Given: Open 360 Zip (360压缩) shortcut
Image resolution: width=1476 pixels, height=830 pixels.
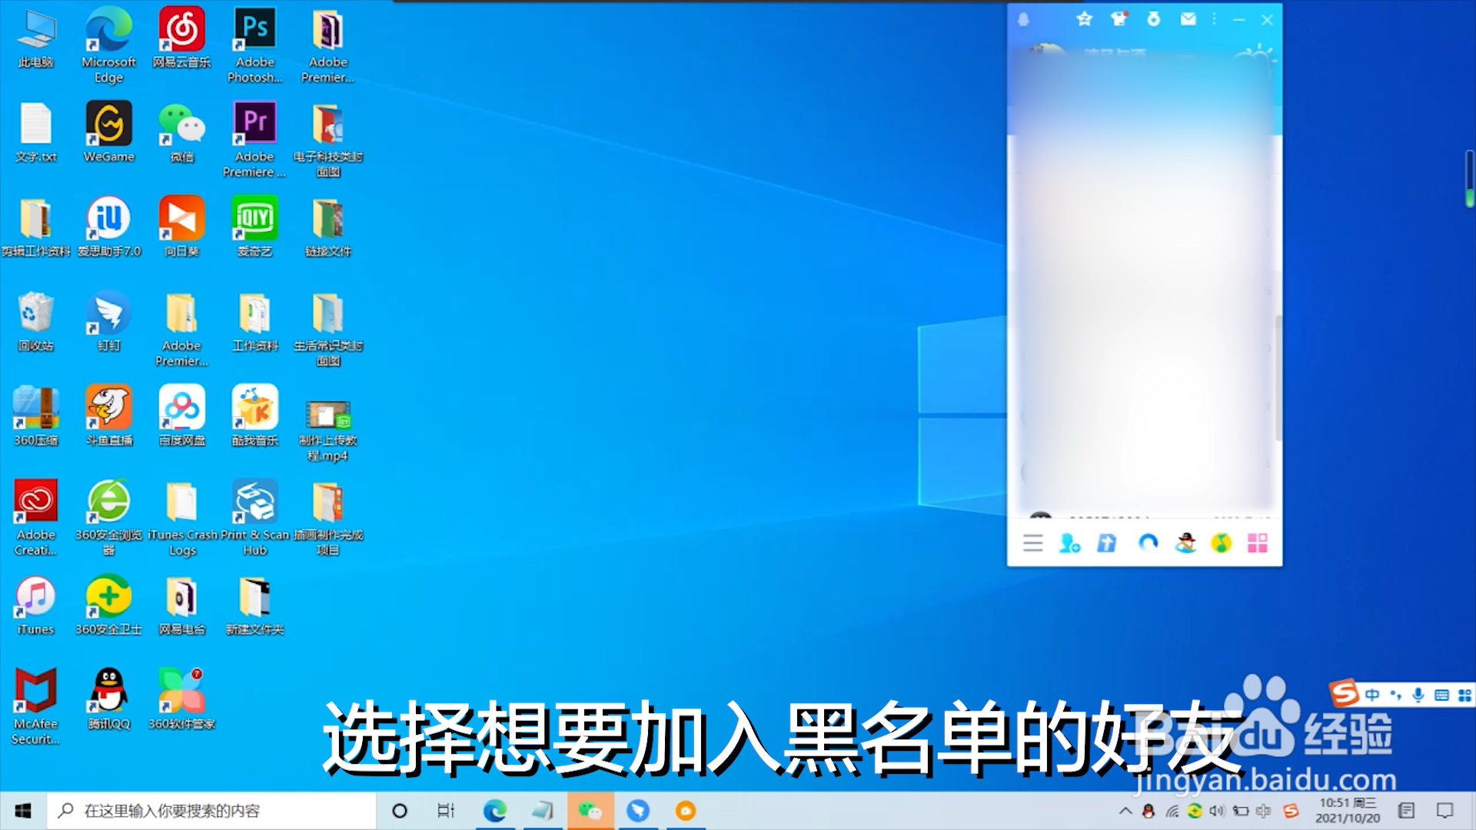Looking at the screenshot, I should point(36,415).
